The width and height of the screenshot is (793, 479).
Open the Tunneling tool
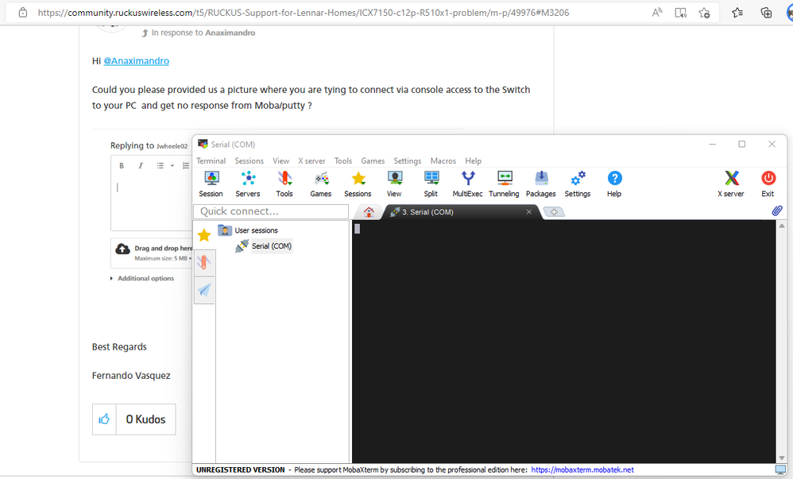pos(504,183)
